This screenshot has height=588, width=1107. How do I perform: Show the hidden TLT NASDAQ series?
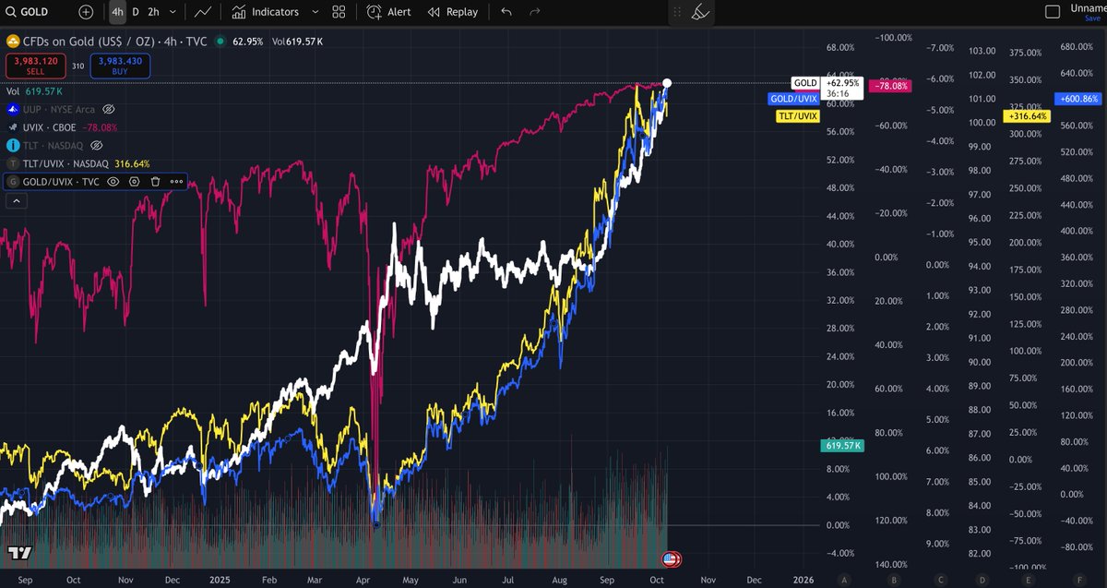(x=95, y=145)
